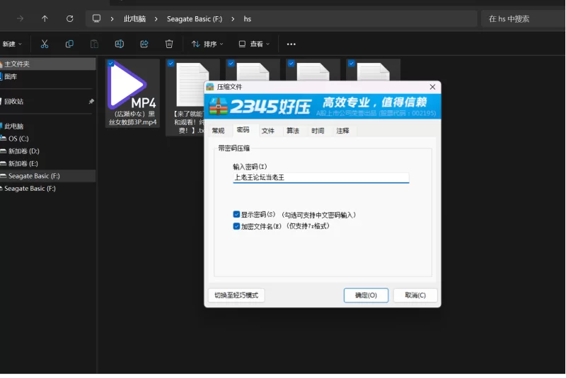Toggle the 加密文件名 checkbox
Screen dimensions: 566x378
pyautogui.click(x=237, y=227)
